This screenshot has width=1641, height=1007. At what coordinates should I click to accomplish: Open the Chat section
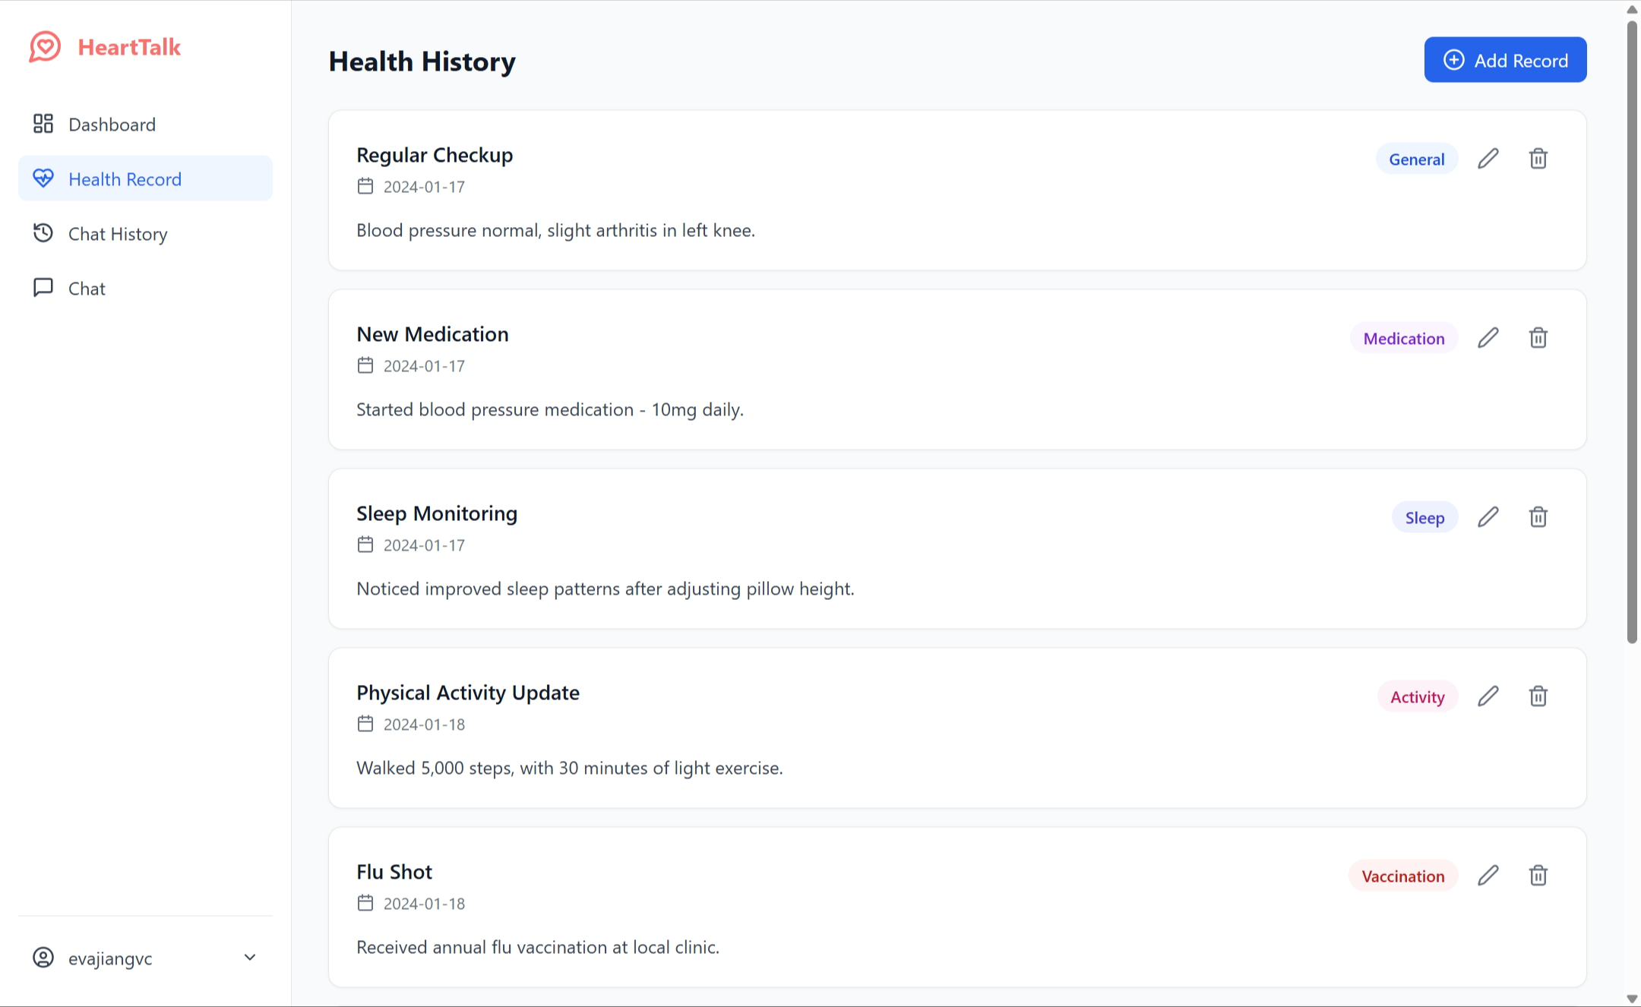tap(87, 289)
